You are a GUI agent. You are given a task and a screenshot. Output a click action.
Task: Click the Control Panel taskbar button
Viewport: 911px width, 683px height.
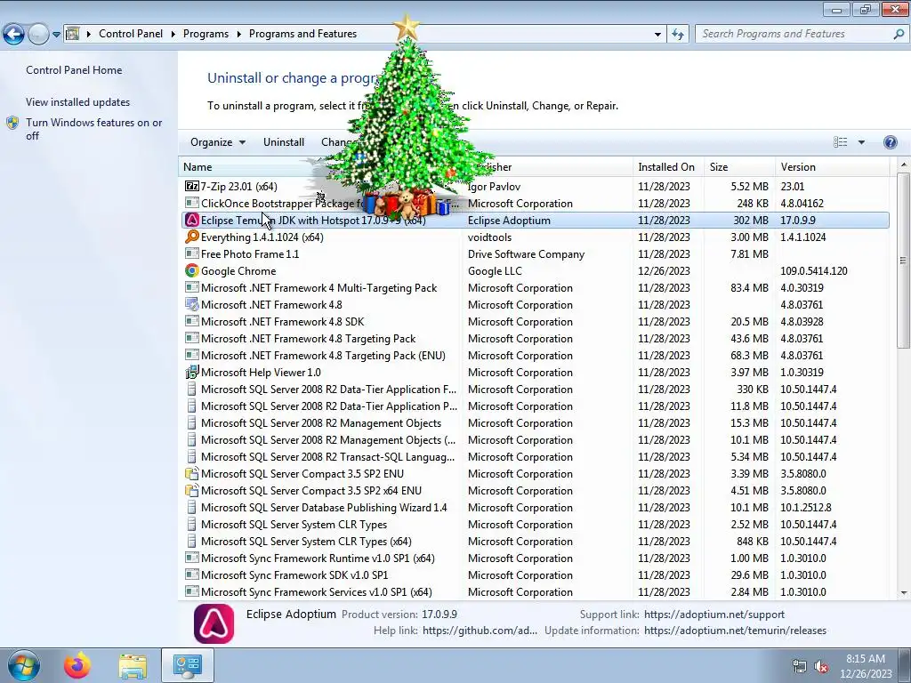click(187, 665)
